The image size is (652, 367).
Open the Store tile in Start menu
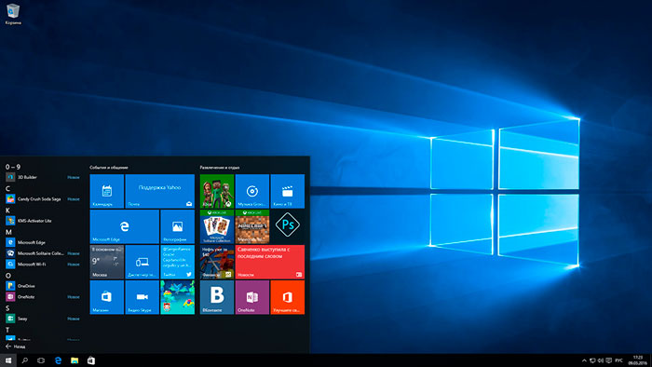coord(107,297)
